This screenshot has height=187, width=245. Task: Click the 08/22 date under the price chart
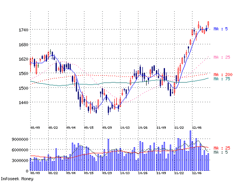53,128
